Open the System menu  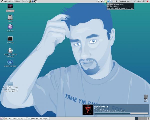coord(25,1)
